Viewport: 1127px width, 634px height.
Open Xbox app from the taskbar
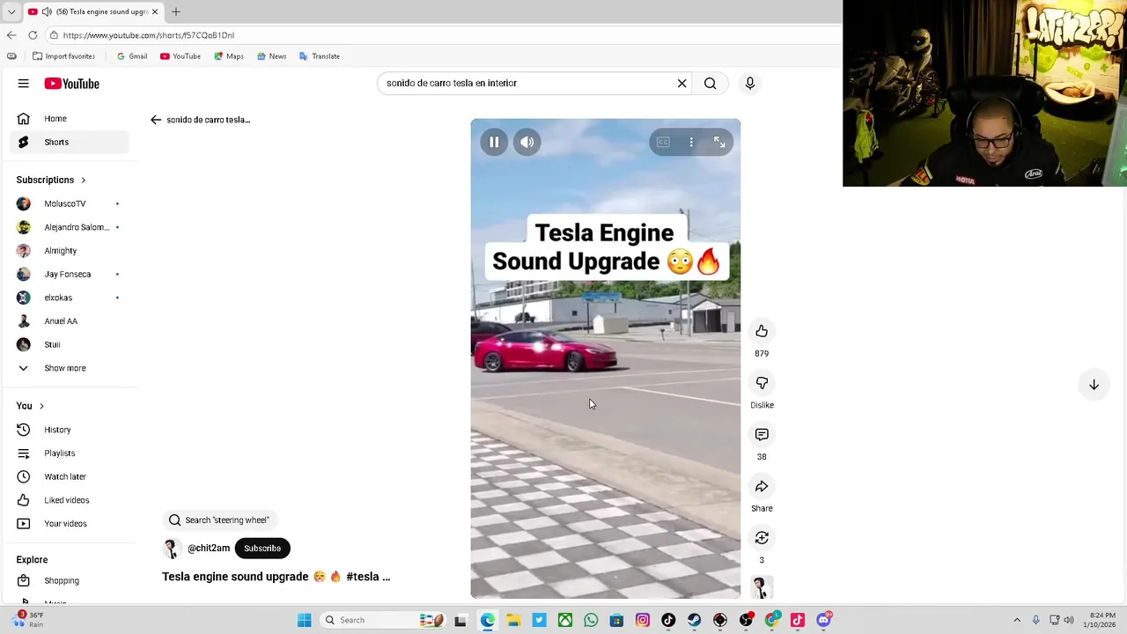click(x=565, y=620)
